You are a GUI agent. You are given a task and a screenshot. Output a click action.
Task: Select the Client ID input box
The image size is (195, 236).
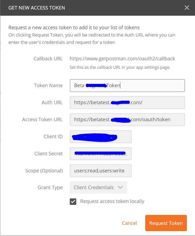coord(101,137)
